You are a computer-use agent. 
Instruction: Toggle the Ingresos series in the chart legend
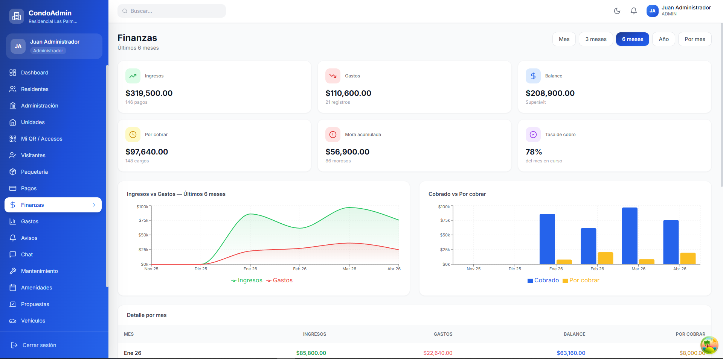coord(247,280)
